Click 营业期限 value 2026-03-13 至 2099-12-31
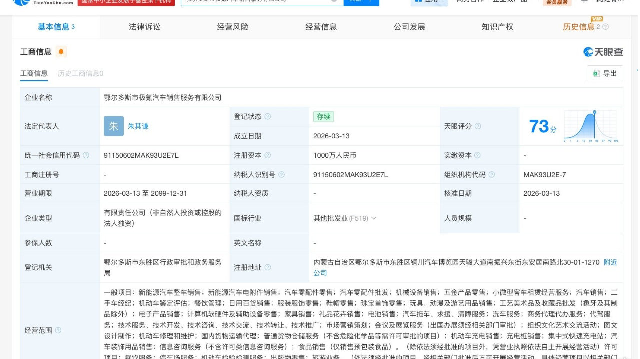Image resolution: width=640 pixels, height=359 pixels. 145,193
